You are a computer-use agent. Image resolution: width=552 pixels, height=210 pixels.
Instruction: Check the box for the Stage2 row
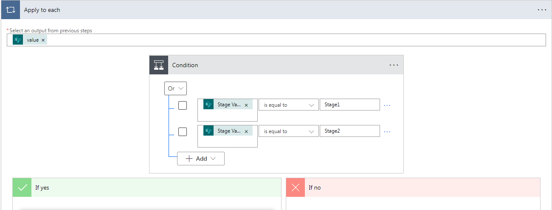(x=183, y=131)
